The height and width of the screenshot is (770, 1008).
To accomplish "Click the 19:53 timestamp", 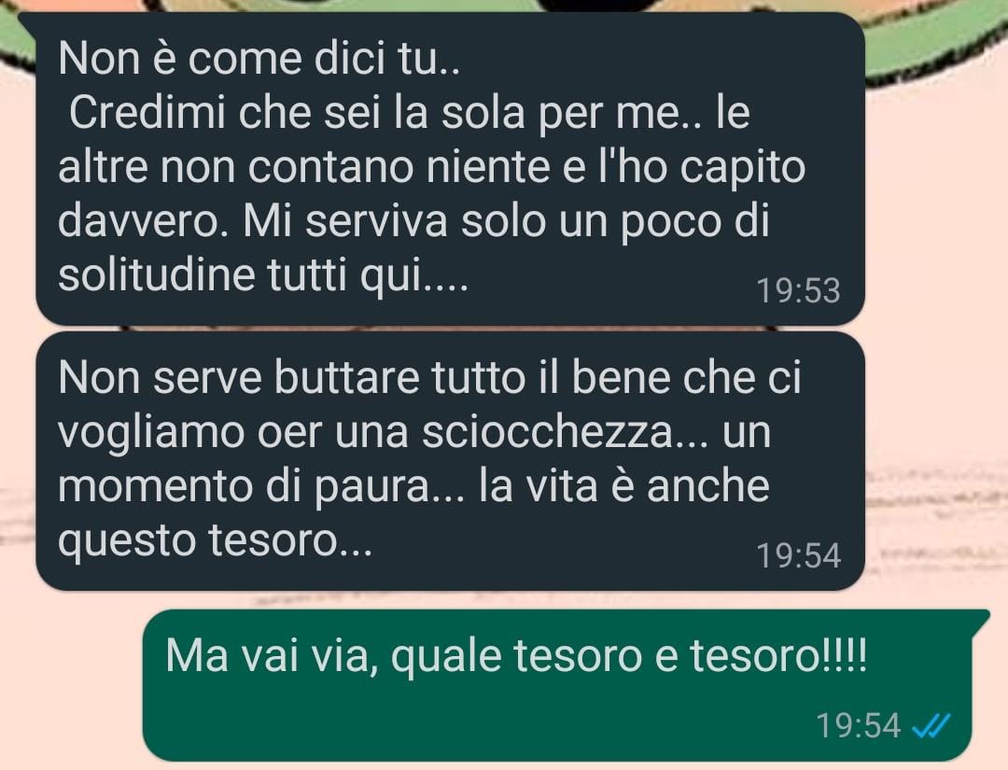I will coord(798,290).
